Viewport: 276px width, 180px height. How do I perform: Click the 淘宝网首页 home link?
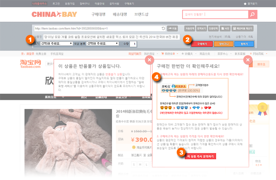pos(134,54)
